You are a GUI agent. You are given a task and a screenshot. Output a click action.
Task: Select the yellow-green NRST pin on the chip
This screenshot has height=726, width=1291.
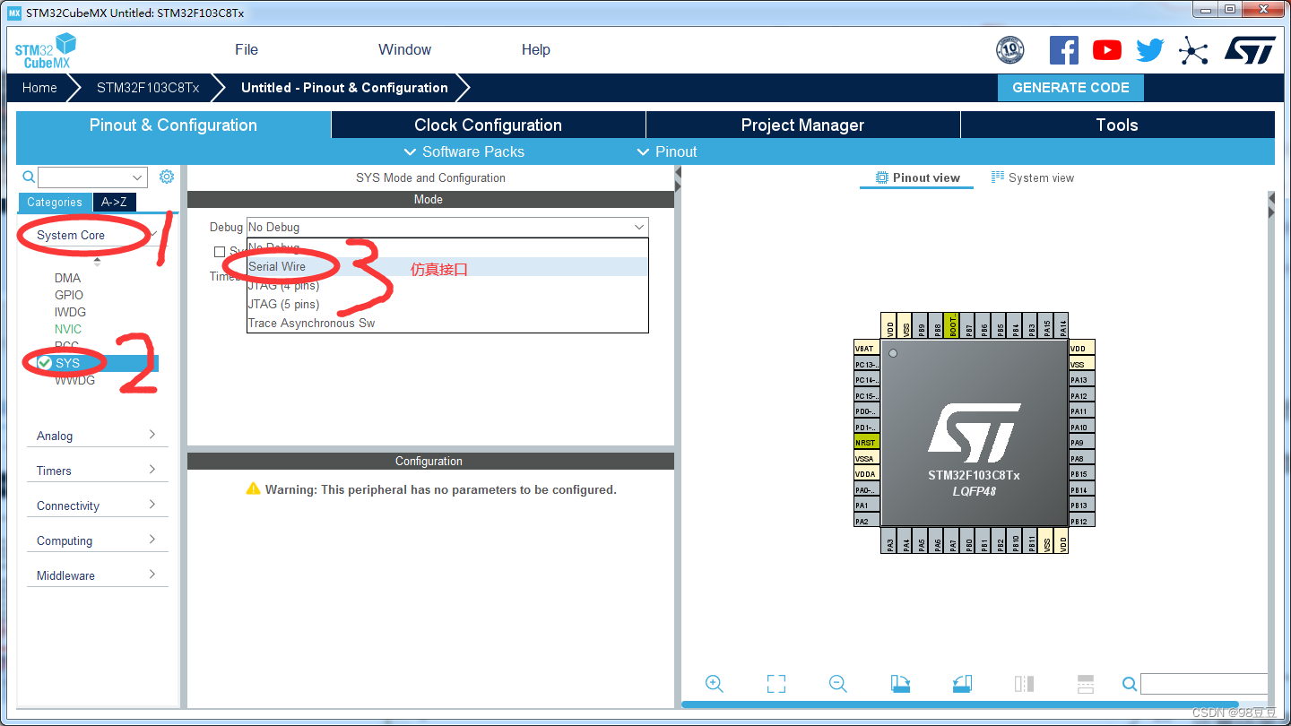[x=866, y=443]
